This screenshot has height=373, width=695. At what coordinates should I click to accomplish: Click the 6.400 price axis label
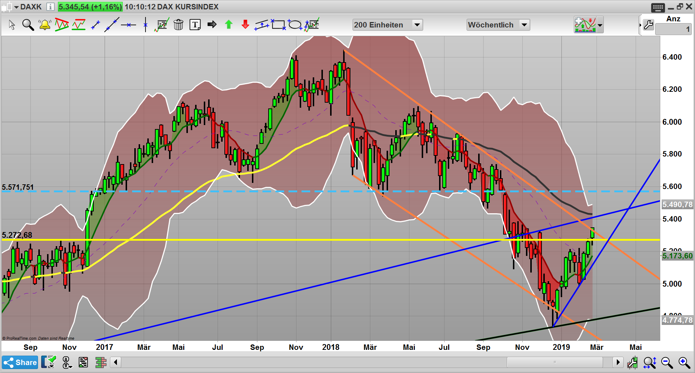[x=672, y=57]
